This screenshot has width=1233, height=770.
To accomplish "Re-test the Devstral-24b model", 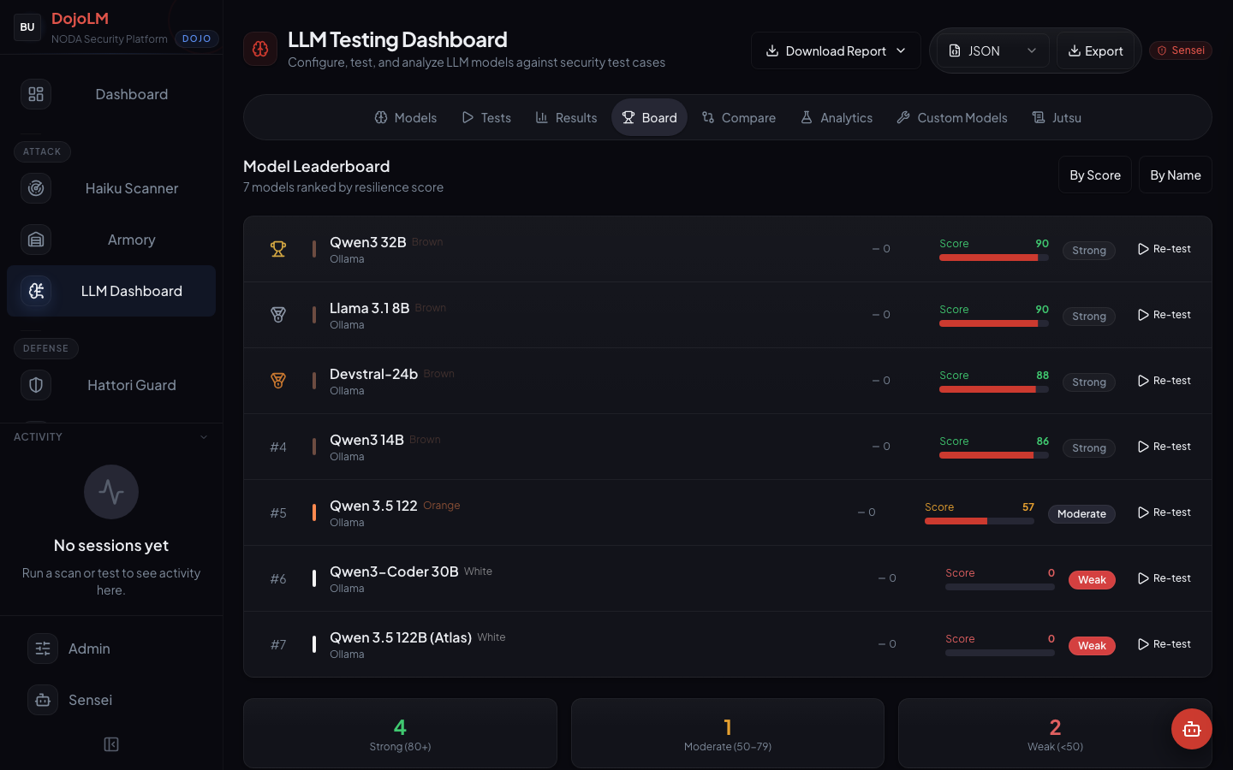I will [x=1164, y=381].
